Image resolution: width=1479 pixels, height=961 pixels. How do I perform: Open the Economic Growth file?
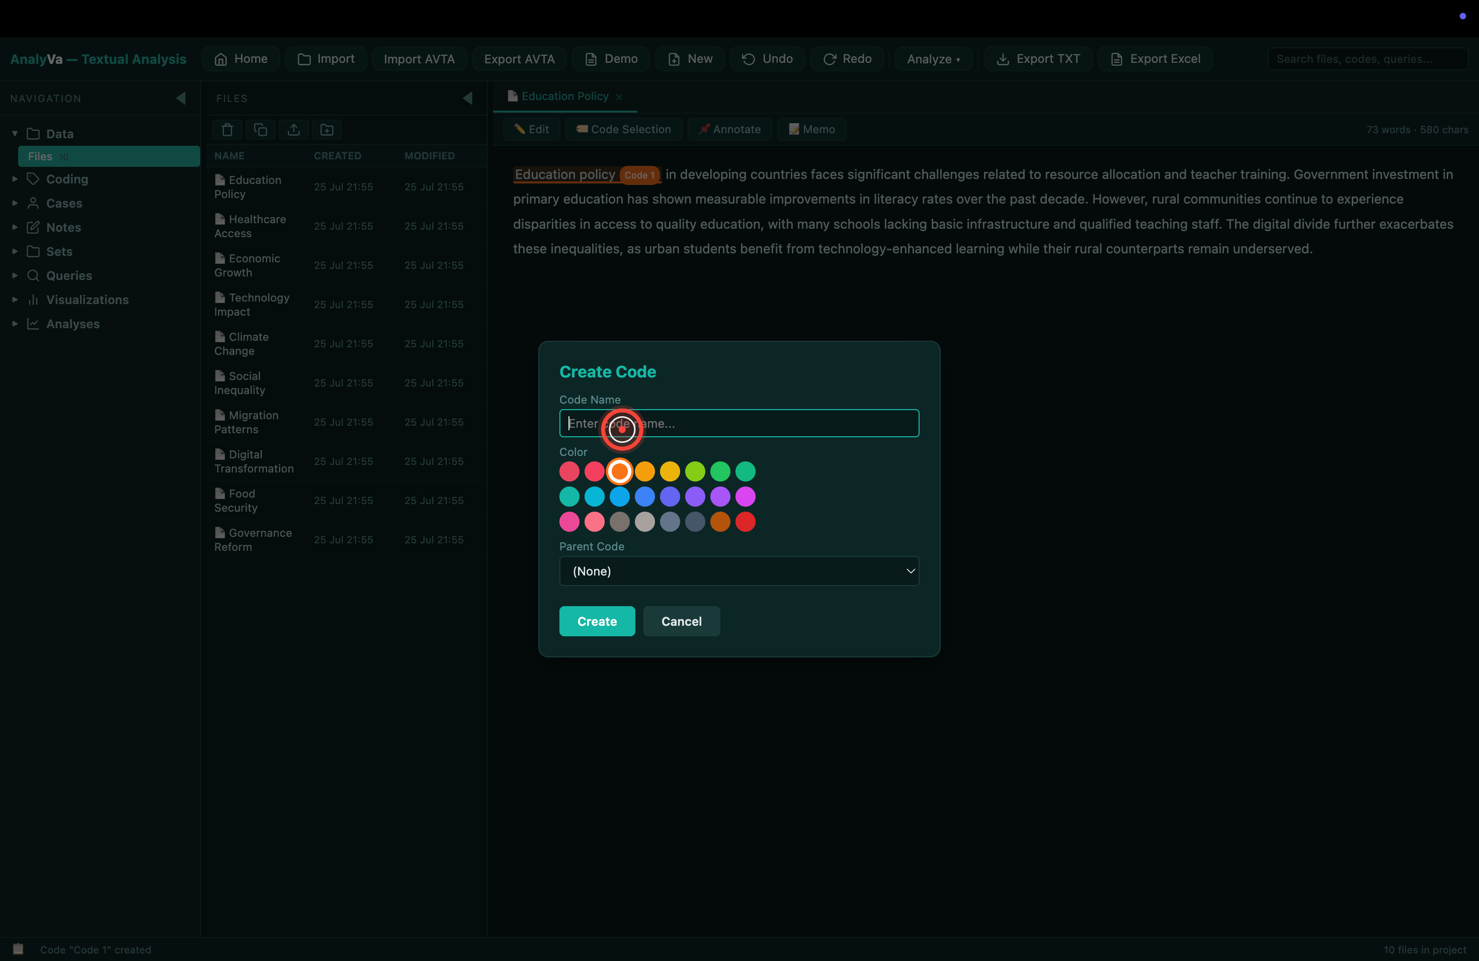[x=347, y=266]
